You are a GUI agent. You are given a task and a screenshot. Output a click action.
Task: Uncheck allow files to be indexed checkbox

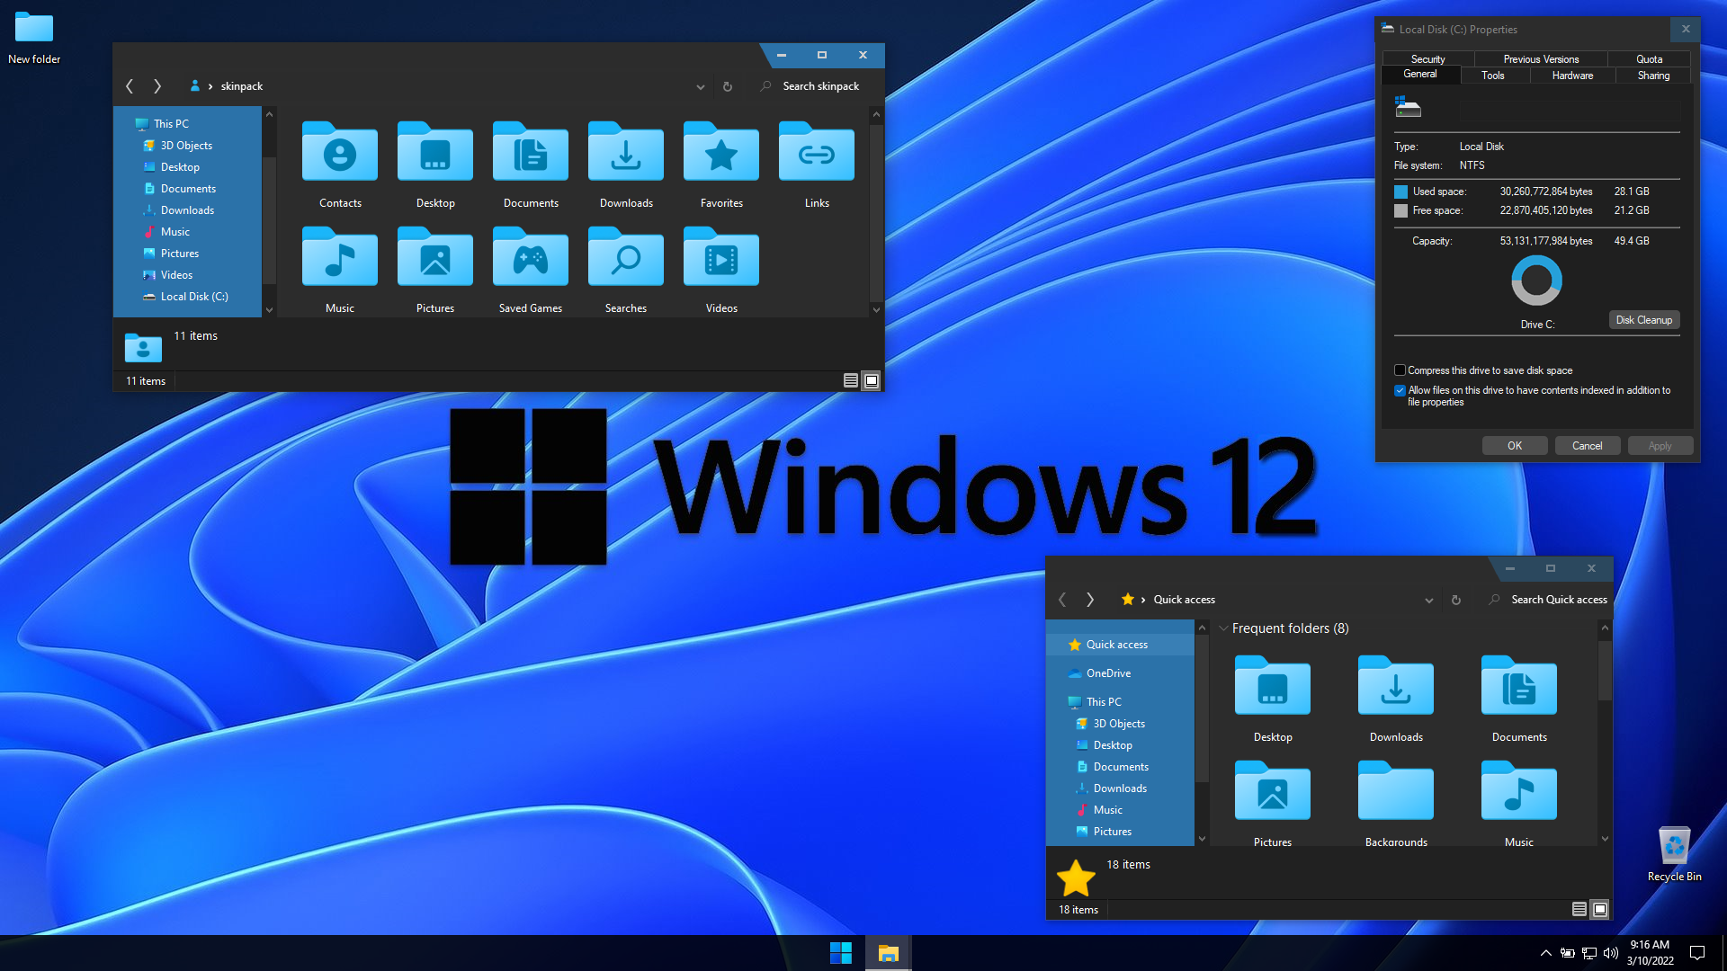tap(1400, 390)
